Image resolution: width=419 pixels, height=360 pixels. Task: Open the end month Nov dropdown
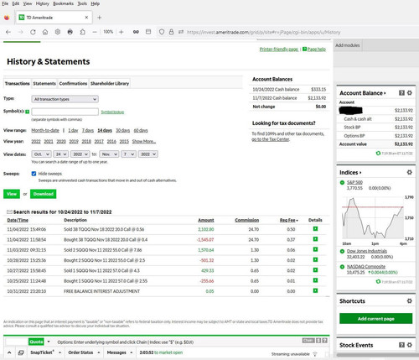coord(109,154)
